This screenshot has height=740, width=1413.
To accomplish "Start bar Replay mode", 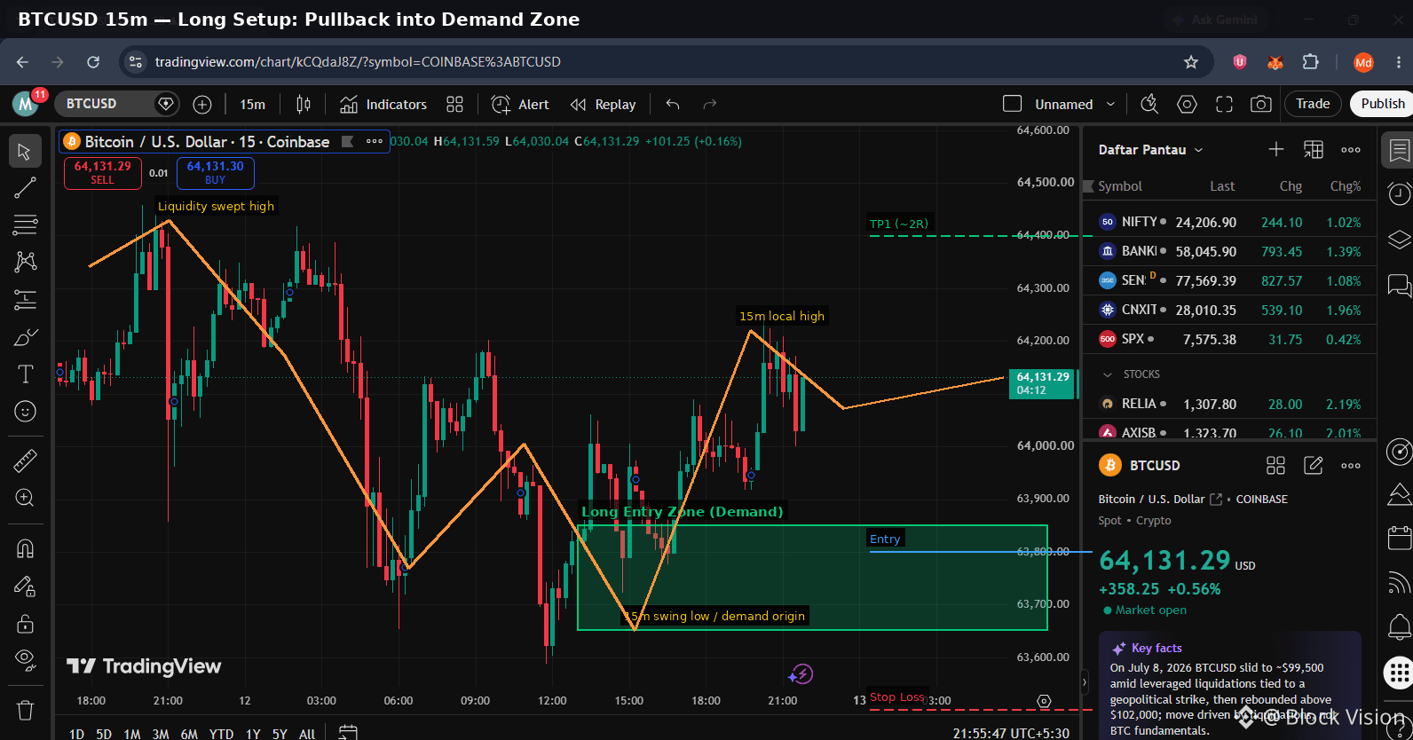I will tap(604, 105).
